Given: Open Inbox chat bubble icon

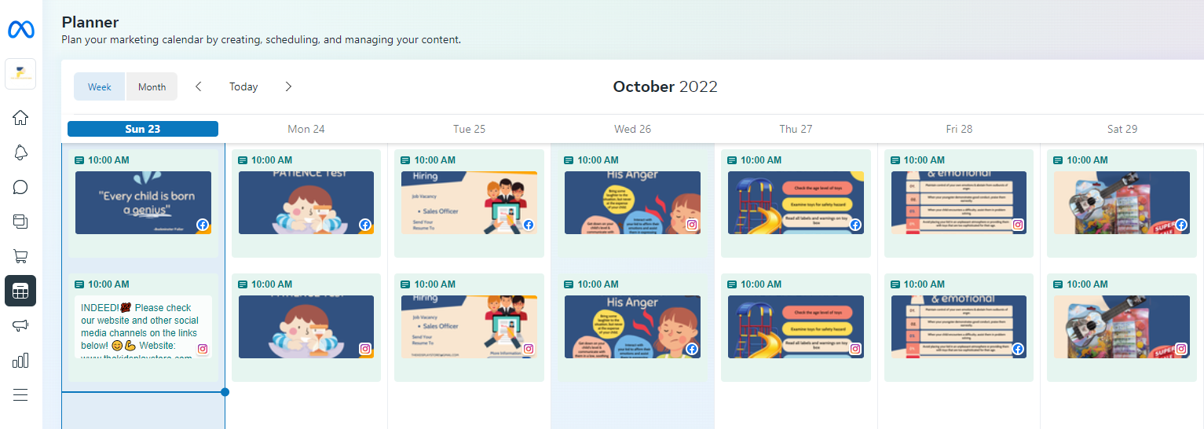Looking at the screenshot, I should [x=20, y=187].
